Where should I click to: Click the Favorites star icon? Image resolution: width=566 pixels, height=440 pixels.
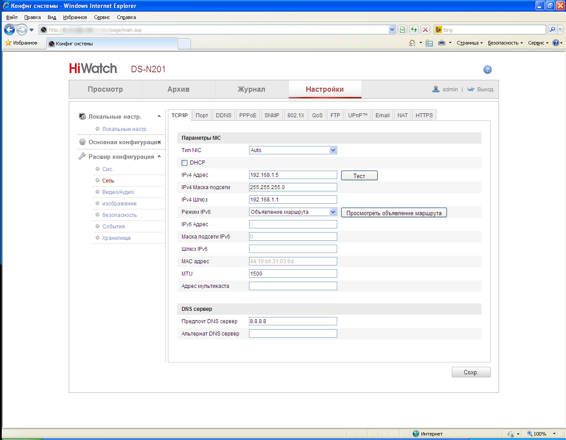click(8, 43)
